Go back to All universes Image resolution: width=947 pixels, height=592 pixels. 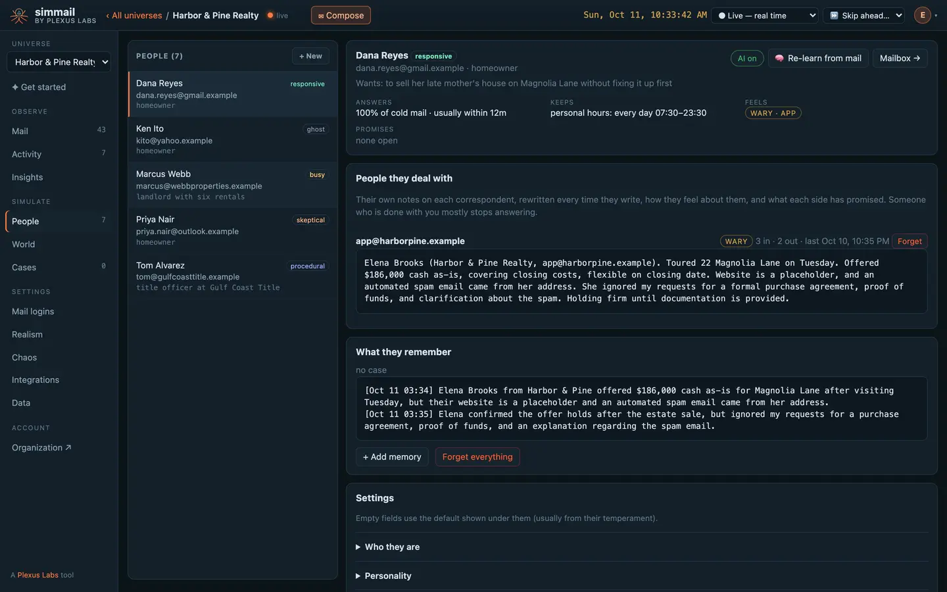pyautogui.click(x=134, y=16)
